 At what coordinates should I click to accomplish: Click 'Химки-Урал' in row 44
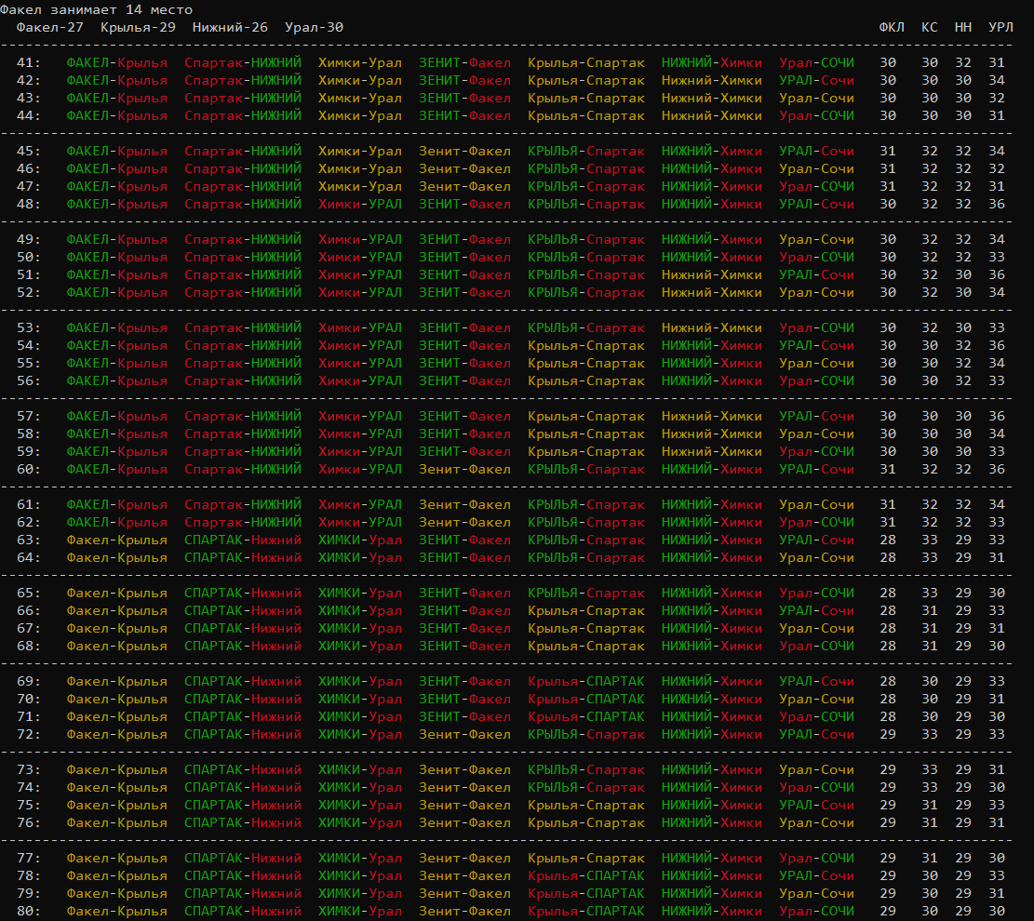(360, 116)
